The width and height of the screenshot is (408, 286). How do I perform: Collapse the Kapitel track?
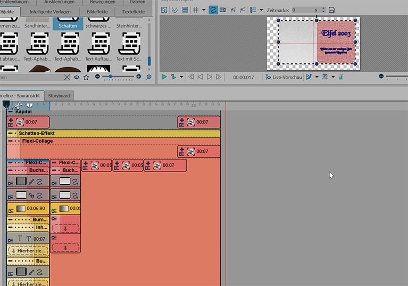(x=11, y=112)
